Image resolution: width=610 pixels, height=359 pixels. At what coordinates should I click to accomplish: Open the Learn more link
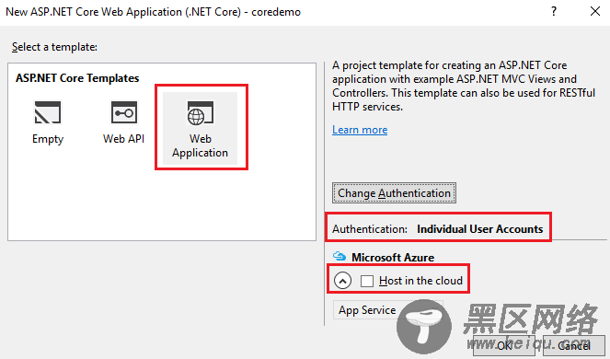click(x=360, y=130)
